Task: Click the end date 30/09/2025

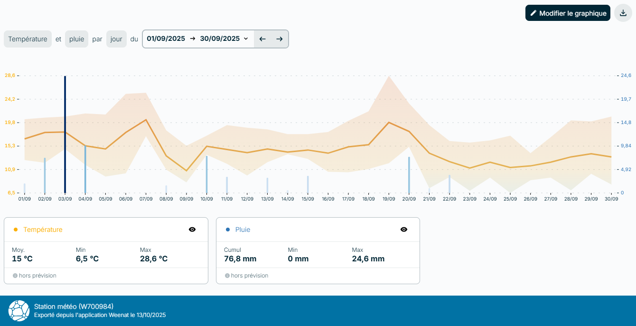Action: click(220, 39)
